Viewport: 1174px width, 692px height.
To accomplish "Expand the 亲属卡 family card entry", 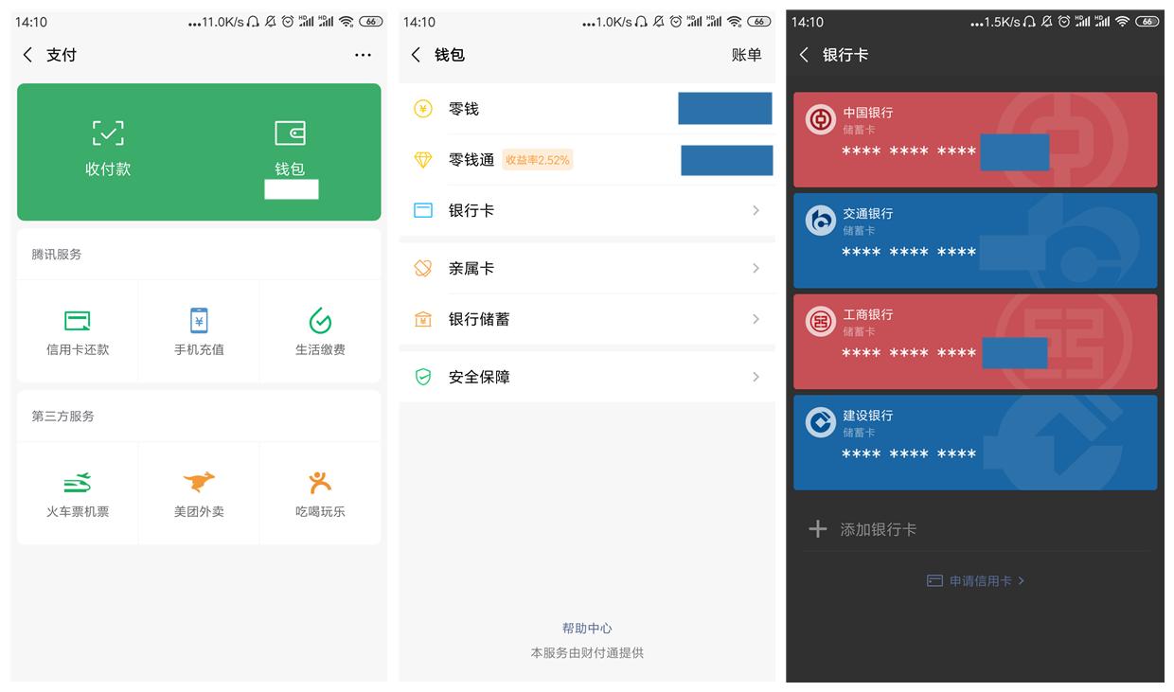I will click(586, 268).
